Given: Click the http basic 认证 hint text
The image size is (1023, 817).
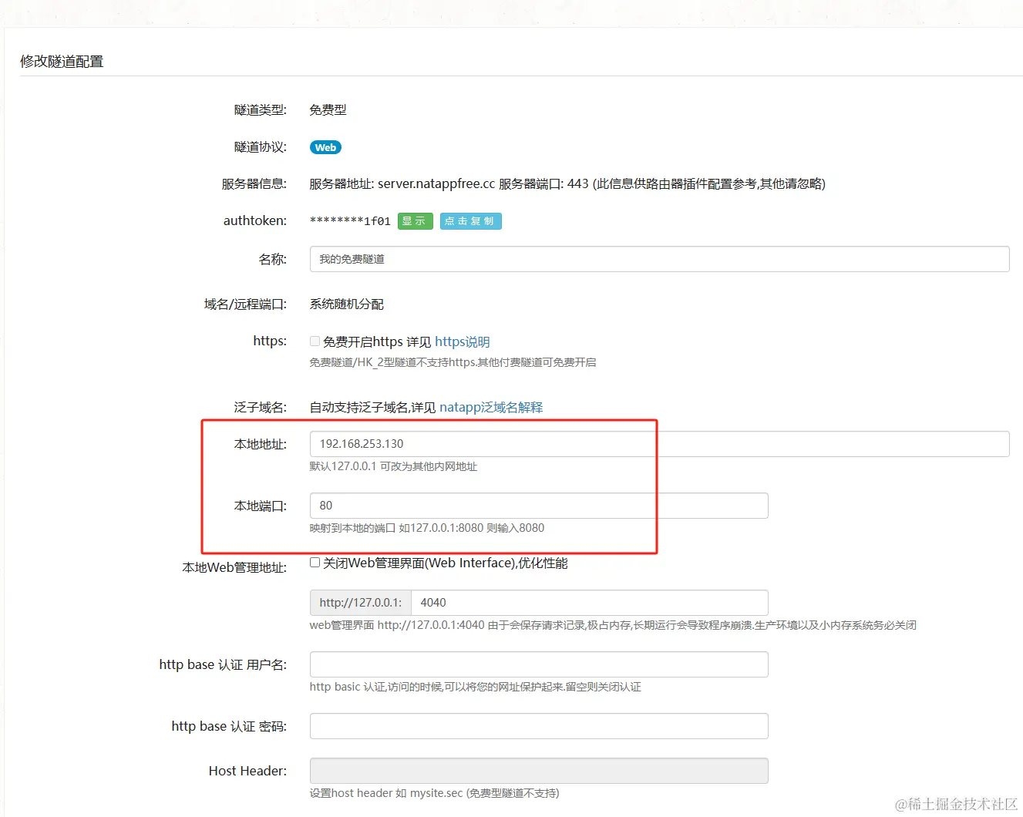Looking at the screenshot, I should tap(475, 687).
